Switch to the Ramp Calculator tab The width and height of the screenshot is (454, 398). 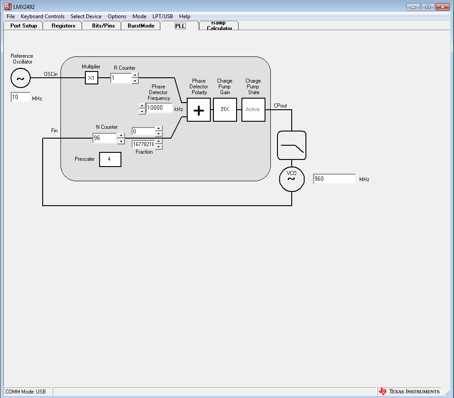point(219,26)
